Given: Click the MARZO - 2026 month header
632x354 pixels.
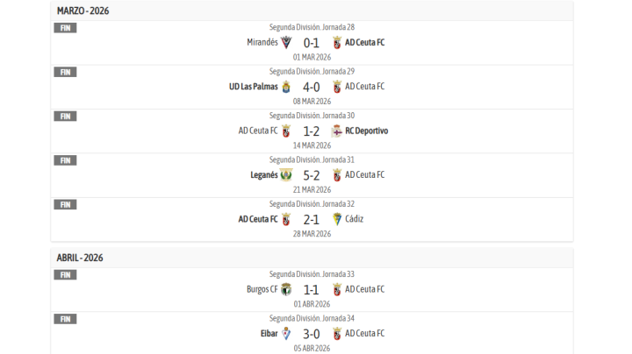Looking at the screenshot, I should click(x=83, y=11).
